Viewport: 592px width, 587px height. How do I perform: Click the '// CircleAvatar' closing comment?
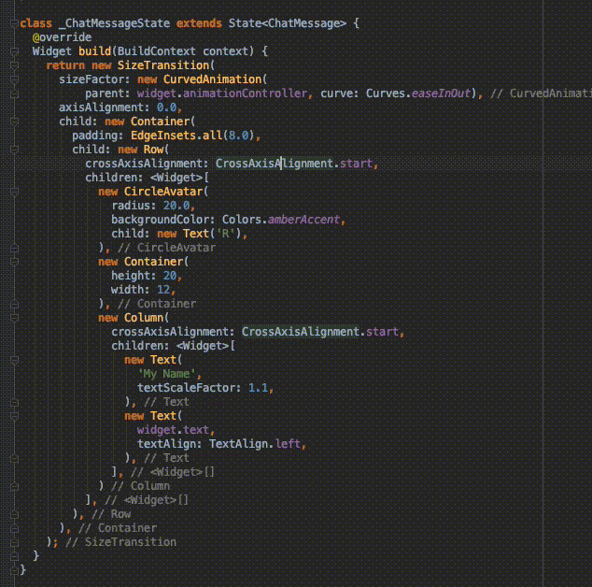(166, 248)
